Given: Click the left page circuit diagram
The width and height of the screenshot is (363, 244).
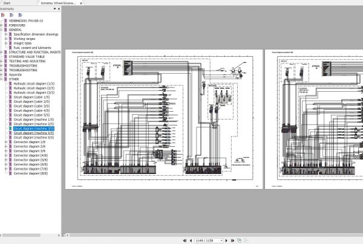Looking at the screenshot, I should point(164,119).
